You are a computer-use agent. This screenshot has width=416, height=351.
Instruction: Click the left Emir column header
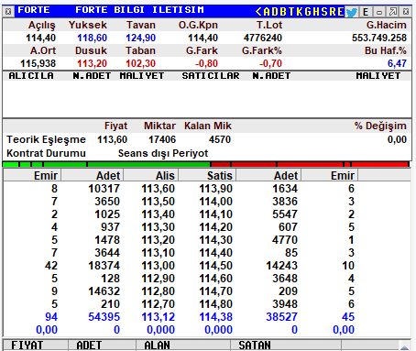tap(46, 176)
